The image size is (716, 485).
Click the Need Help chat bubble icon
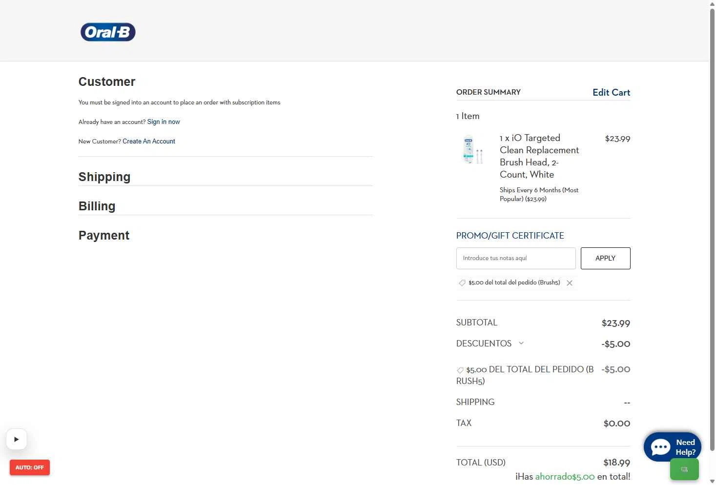click(x=661, y=447)
